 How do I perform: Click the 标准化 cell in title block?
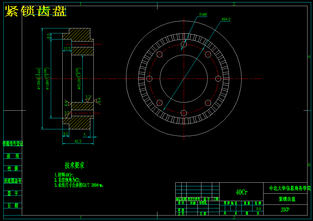pos(203,203)
